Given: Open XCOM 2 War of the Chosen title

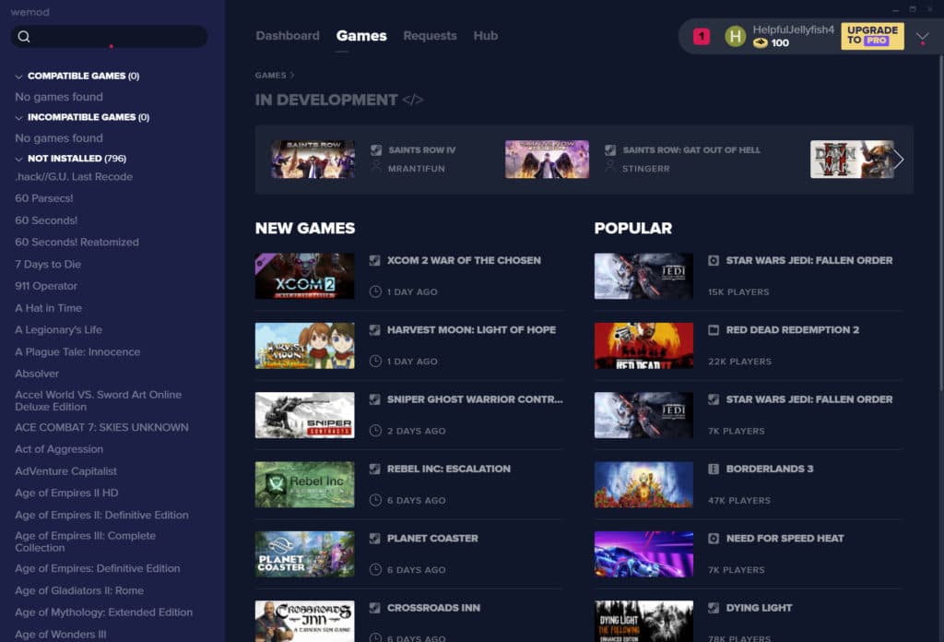Looking at the screenshot, I should pyautogui.click(x=464, y=260).
